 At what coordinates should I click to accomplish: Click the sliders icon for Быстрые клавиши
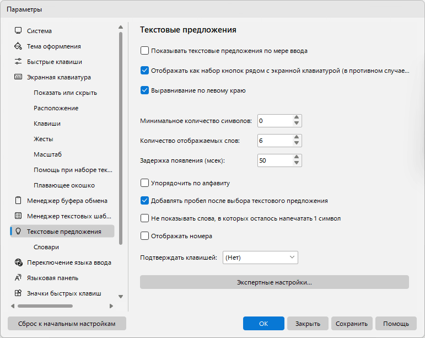18,62
